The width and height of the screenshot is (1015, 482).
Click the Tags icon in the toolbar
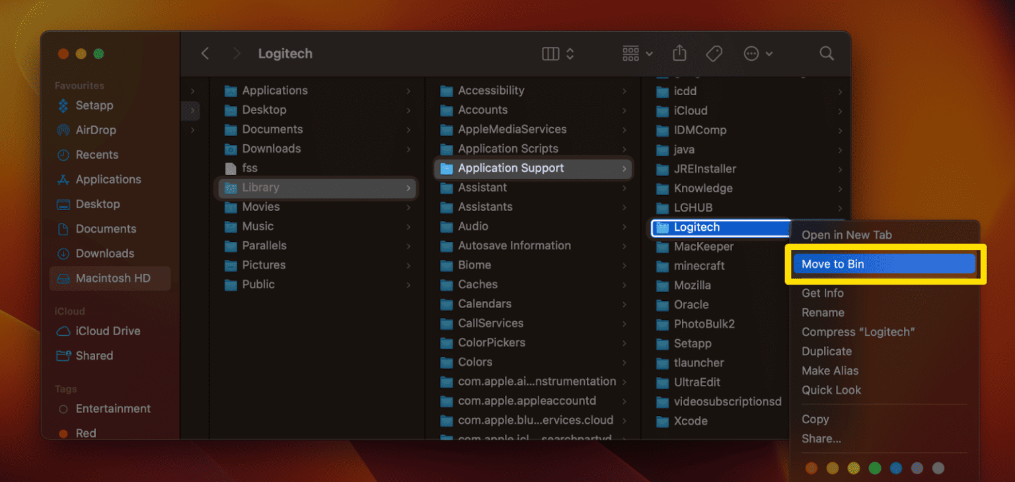click(x=714, y=53)
